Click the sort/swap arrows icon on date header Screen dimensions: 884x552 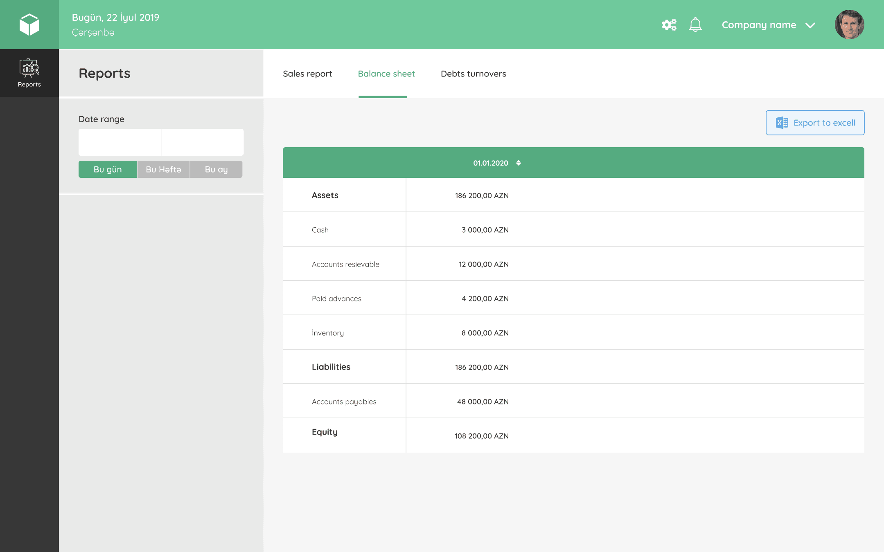pyautogui.click(x=519, y=163)
